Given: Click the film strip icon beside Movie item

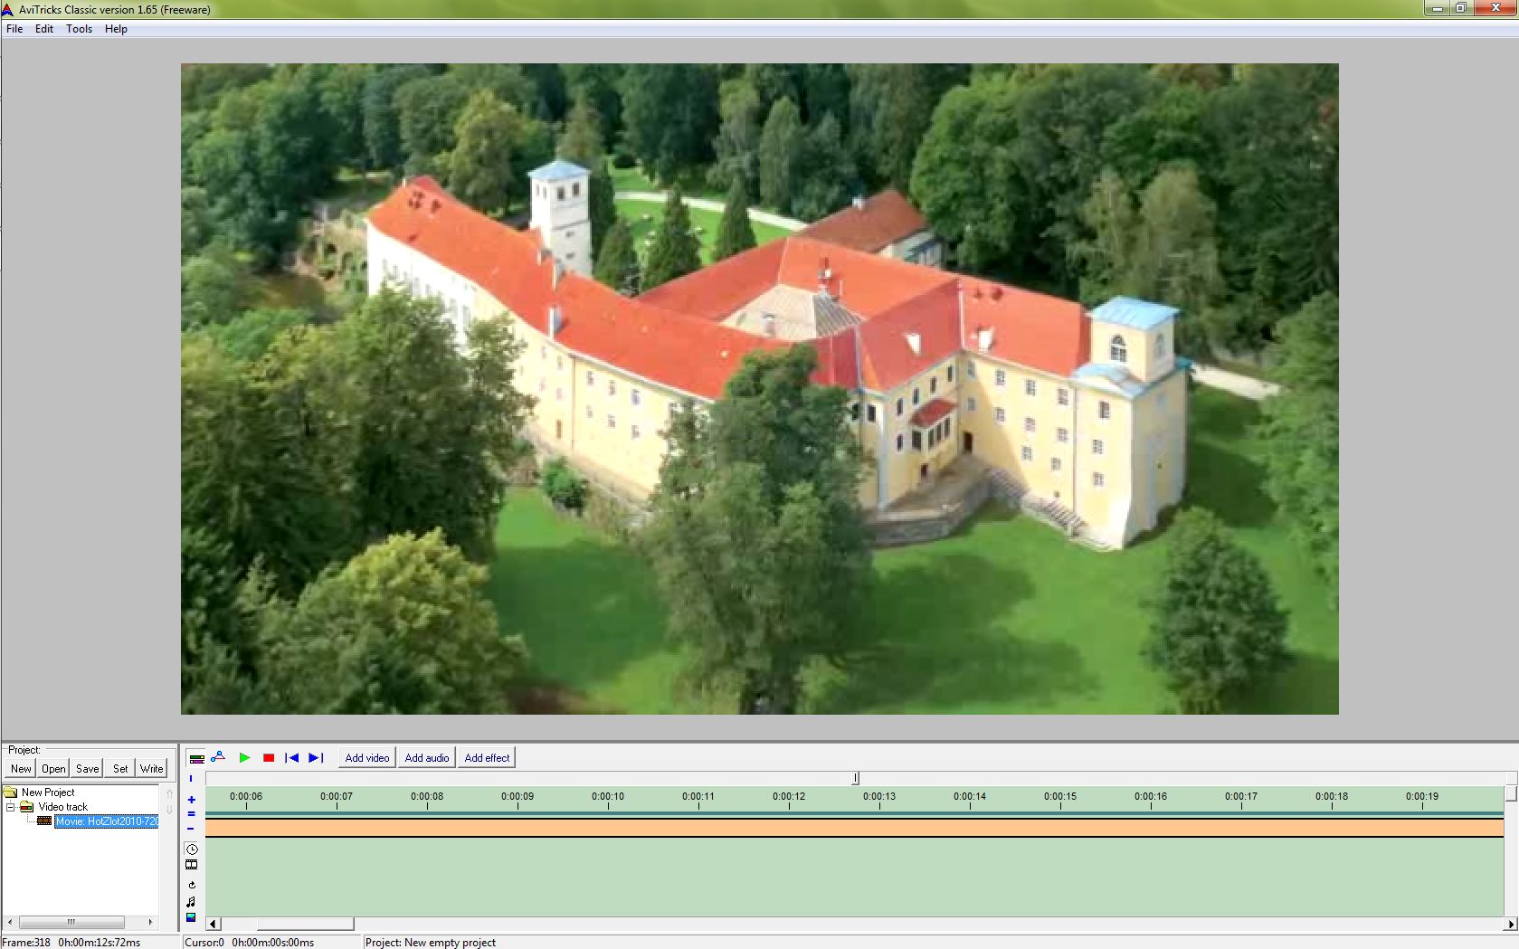Looking at the screenshot, I should pyautogui.click(x=44, y=821).
